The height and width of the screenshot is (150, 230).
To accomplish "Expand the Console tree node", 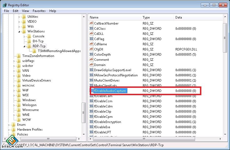I will pyautogui.click(x=25, y=37).
